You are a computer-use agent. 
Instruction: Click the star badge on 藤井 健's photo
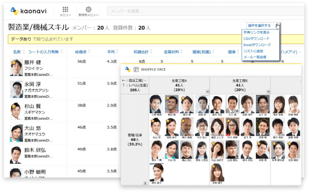tap(13, 63)
